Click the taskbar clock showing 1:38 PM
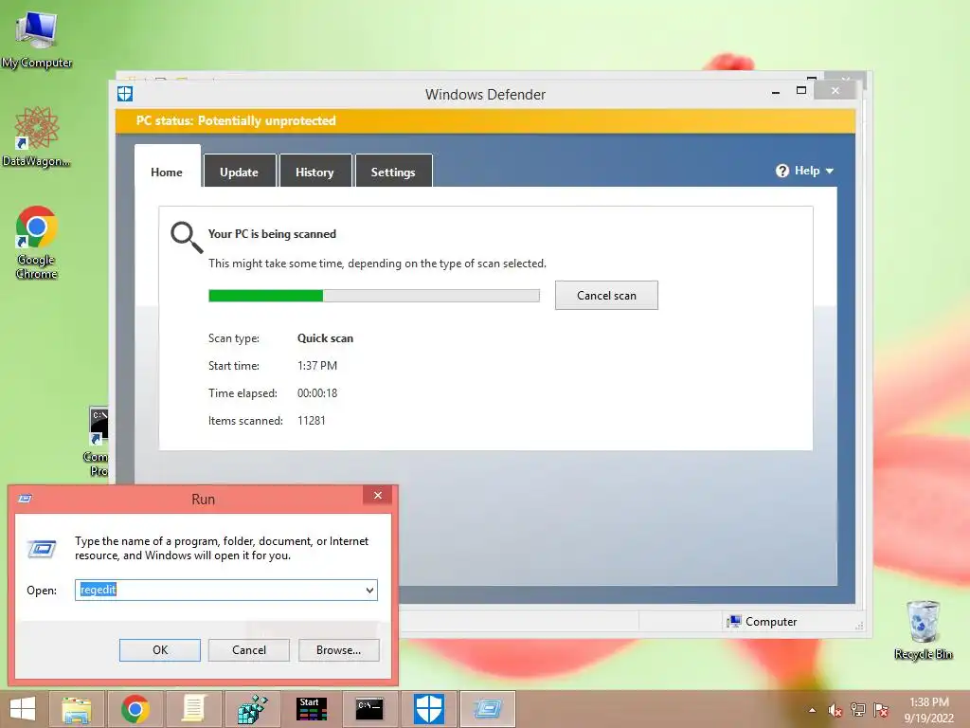Viewport: 970px width, 728px height. tap(929, 710)
